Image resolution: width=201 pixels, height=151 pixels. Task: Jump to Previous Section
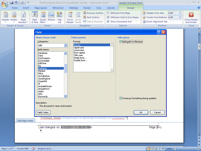click(93, 13)
